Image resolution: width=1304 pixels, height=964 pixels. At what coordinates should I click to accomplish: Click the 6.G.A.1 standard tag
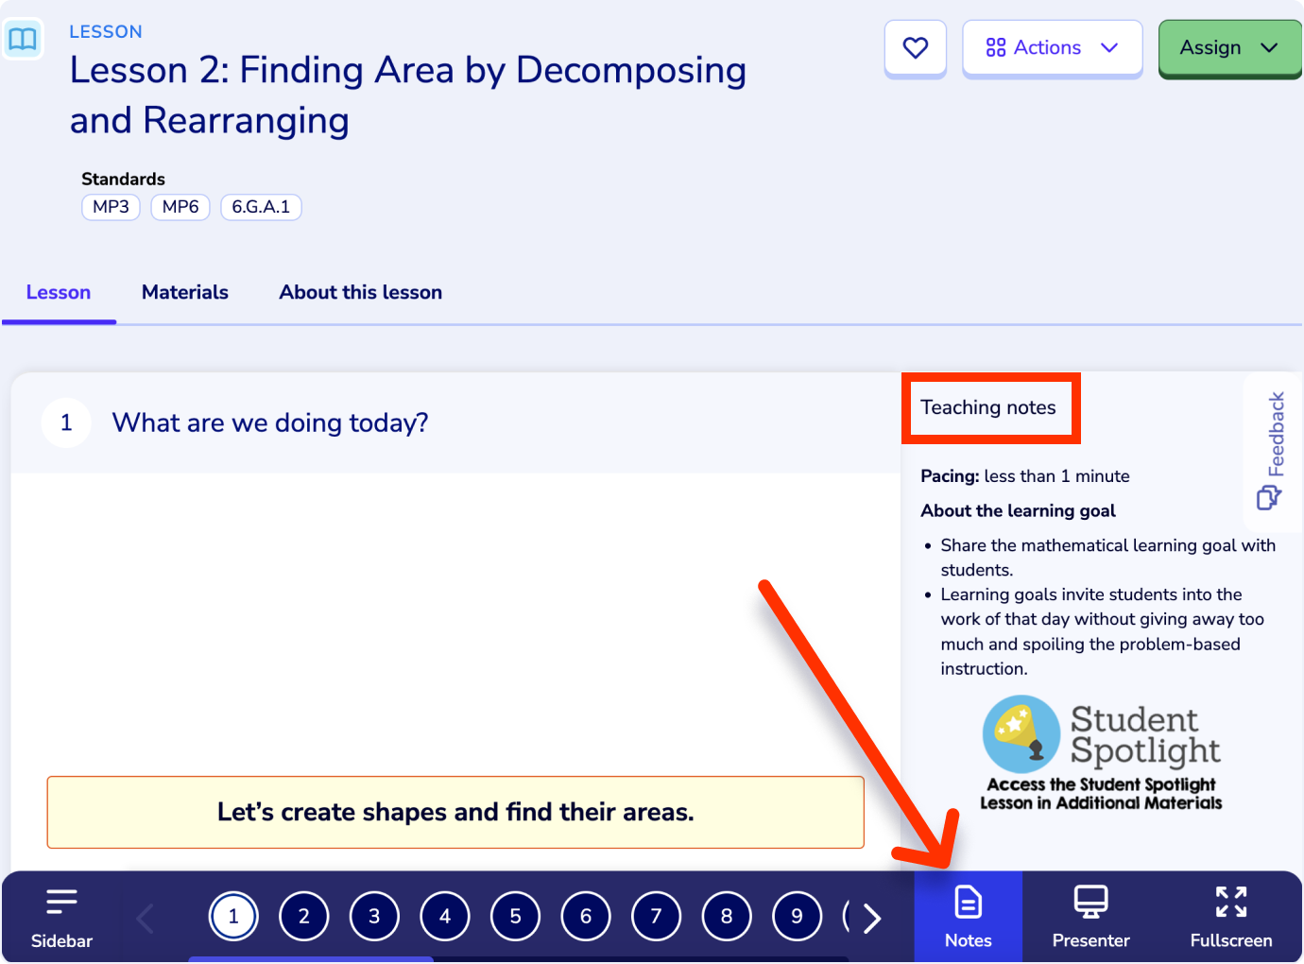261,207
